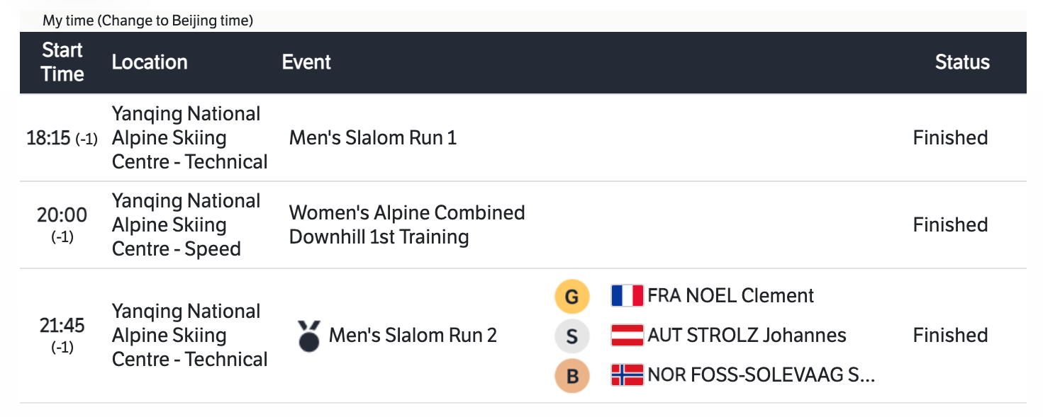Click Finished status for Men's Slalom Run 2
This screenshot has width=1043, height=417.
950,335
